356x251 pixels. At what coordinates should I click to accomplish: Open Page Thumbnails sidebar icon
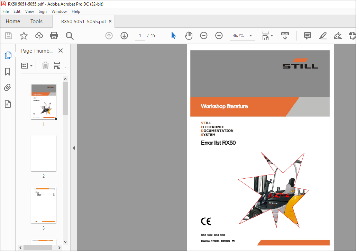click(x=8, y=55)
